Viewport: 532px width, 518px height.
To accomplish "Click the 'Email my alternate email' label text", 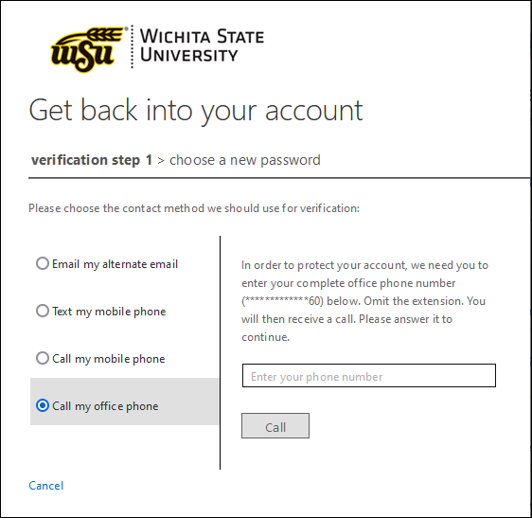I will 115,264.
